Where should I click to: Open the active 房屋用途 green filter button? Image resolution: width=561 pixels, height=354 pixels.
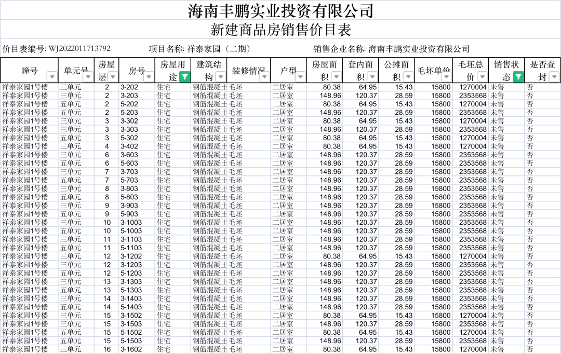coord(184,77)
